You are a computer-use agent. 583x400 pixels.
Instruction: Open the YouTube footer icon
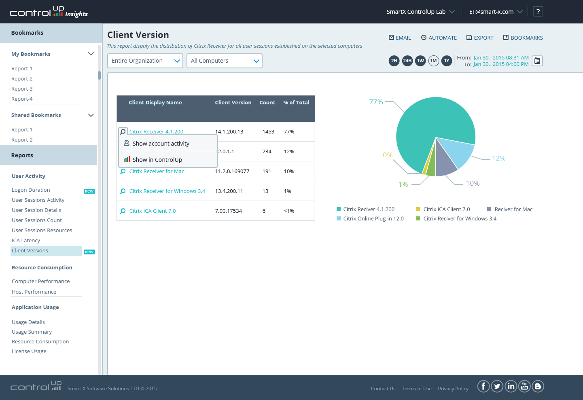[x=524, y=386]
